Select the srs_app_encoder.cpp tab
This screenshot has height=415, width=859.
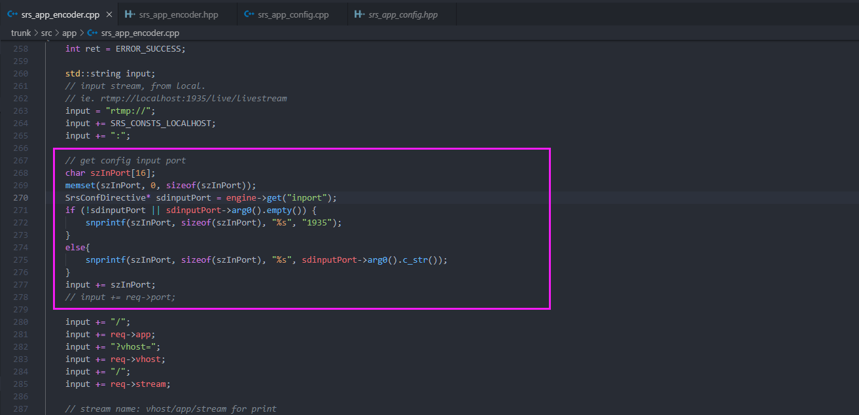click(x=59, y=14)
